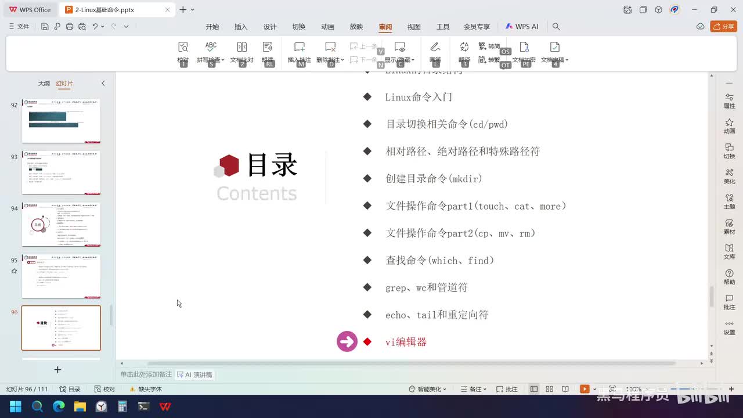Image resolution: width=743 pixels, height=418 pixels.
Task: Switch to reading view in status bar
Action: click(x=565, y=389)
